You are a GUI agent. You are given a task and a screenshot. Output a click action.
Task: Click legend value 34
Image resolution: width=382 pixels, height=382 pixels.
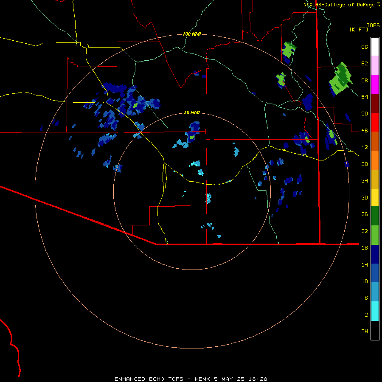click(x=365, y=181)
